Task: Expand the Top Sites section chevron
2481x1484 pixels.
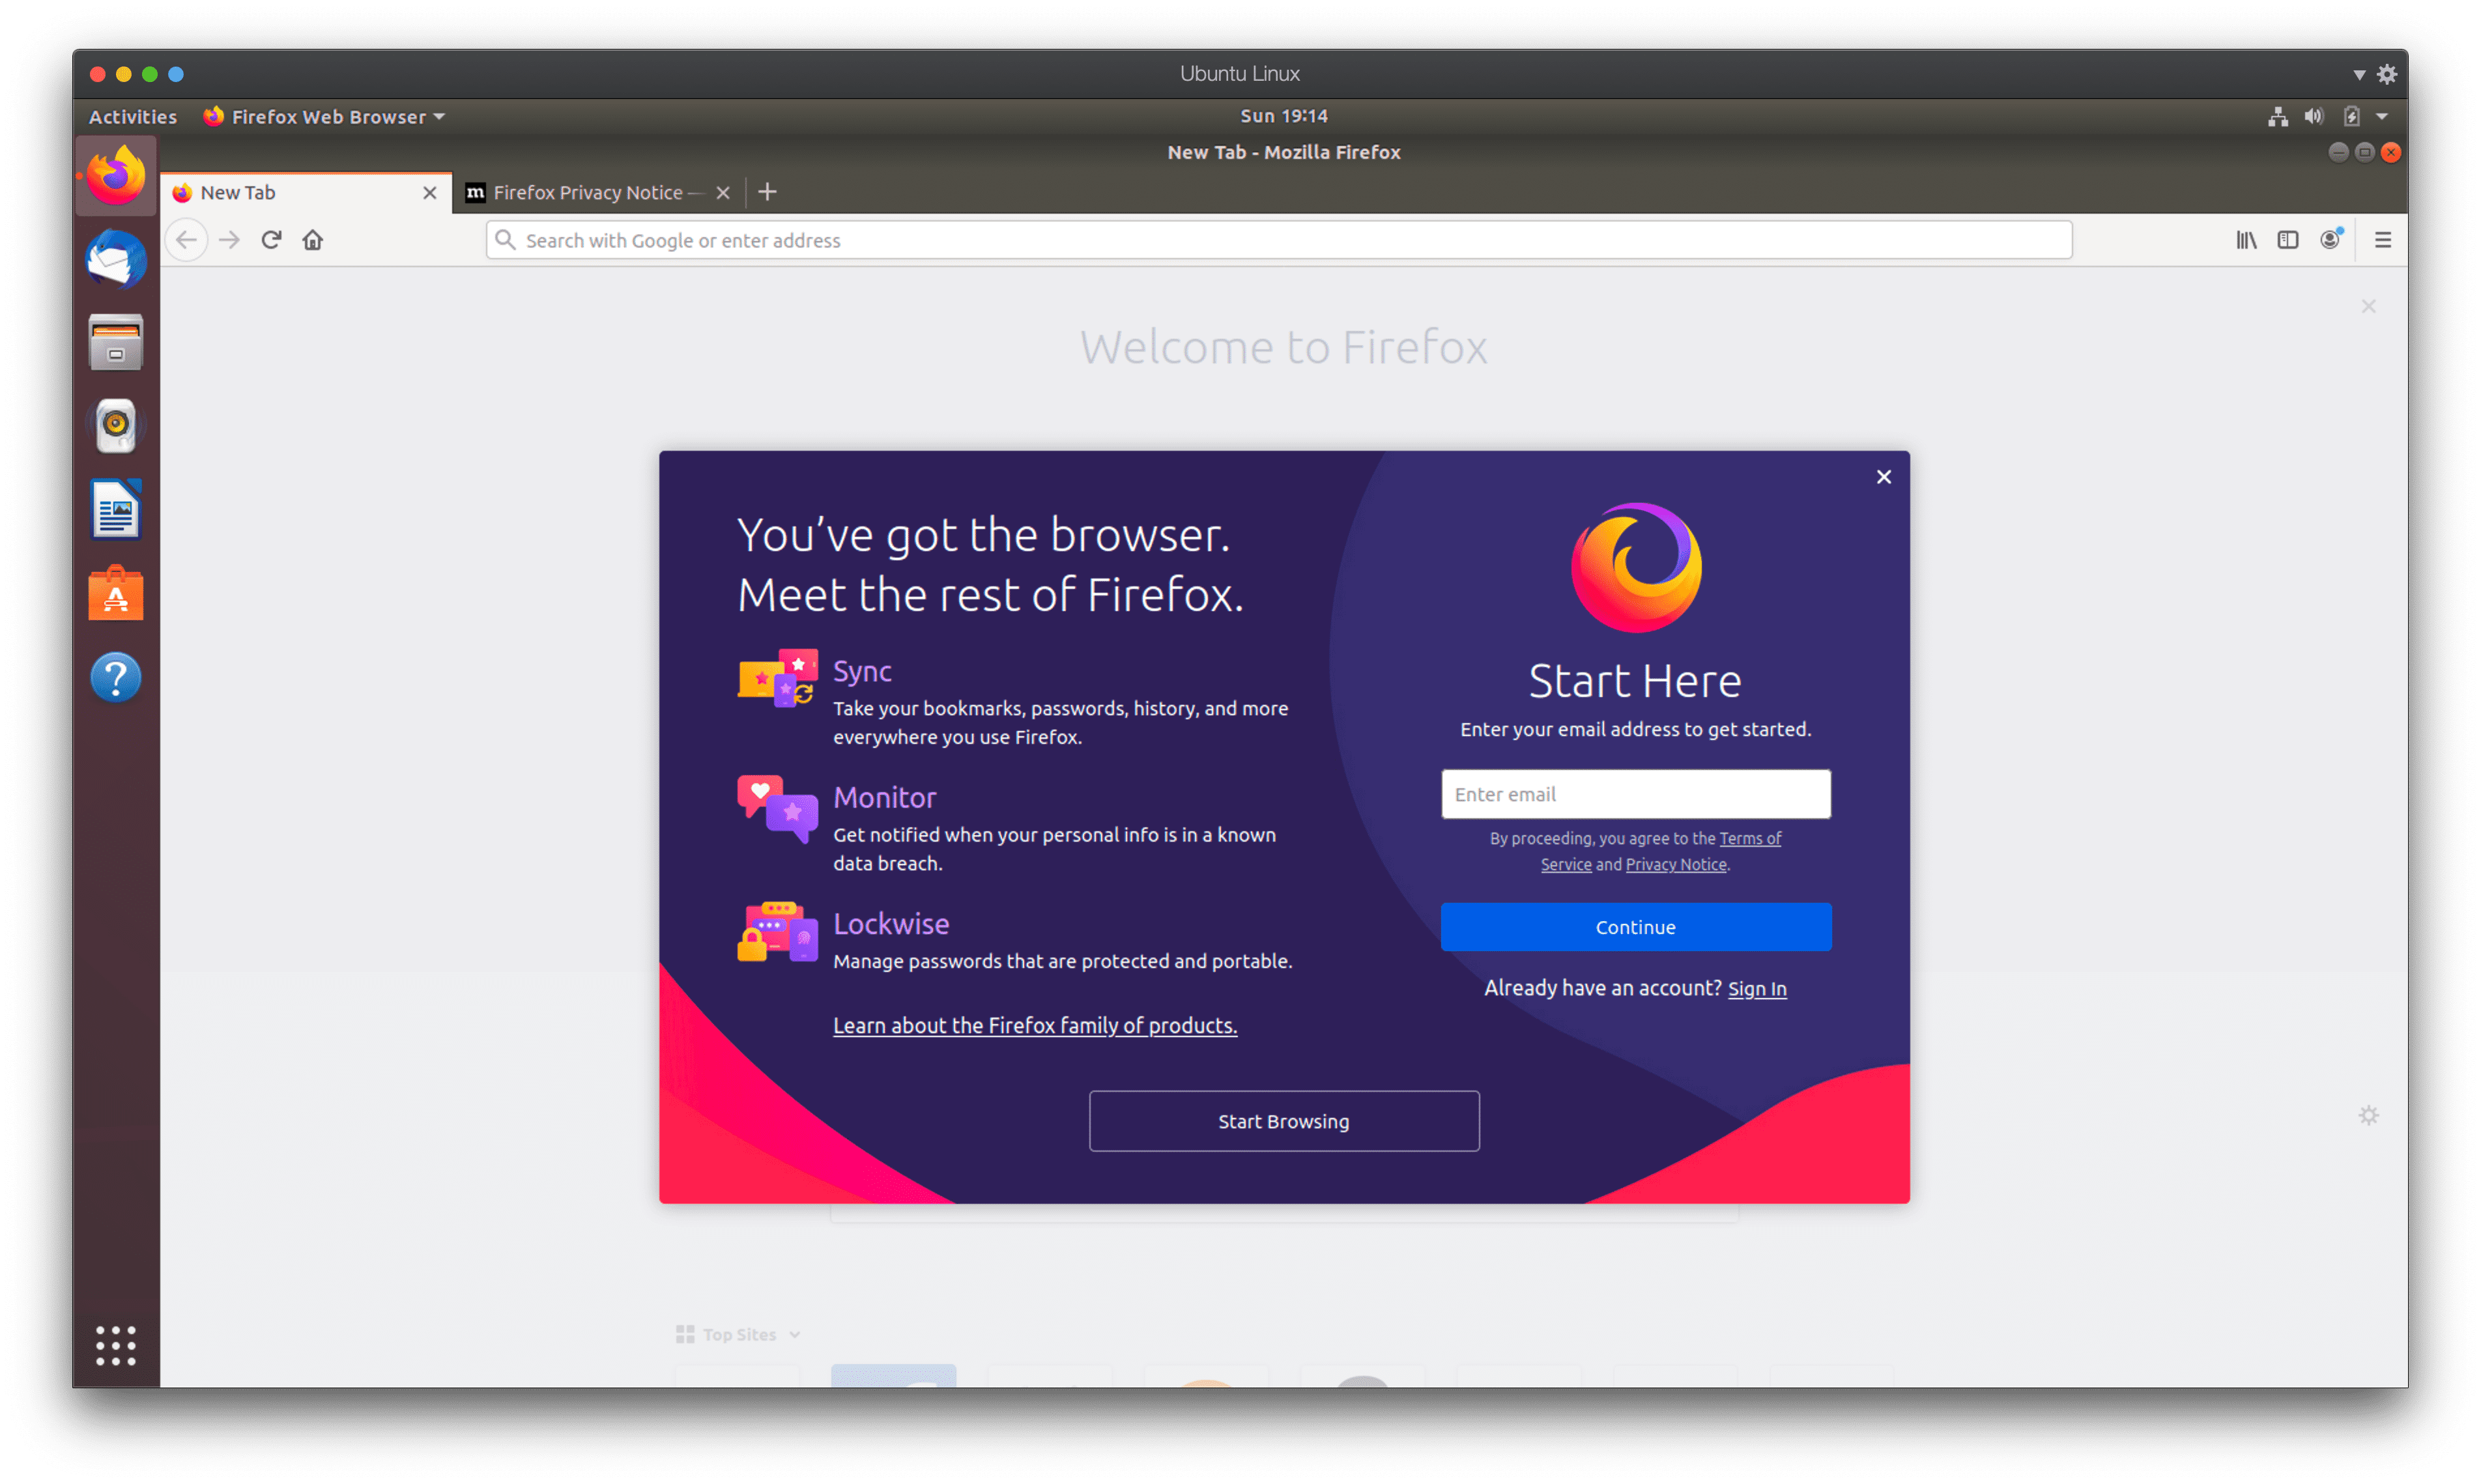Action: [x=795, y=1335]
